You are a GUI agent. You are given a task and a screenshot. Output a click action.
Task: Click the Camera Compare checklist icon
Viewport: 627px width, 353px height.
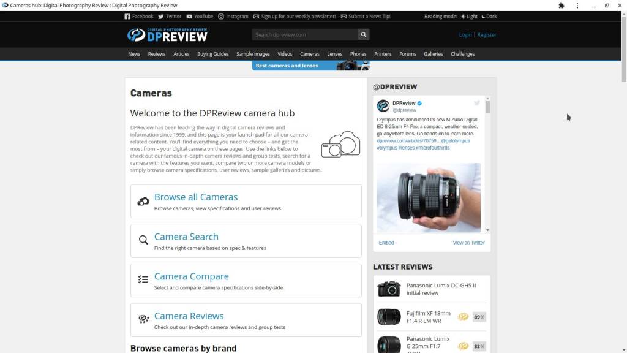click(143, 279)
